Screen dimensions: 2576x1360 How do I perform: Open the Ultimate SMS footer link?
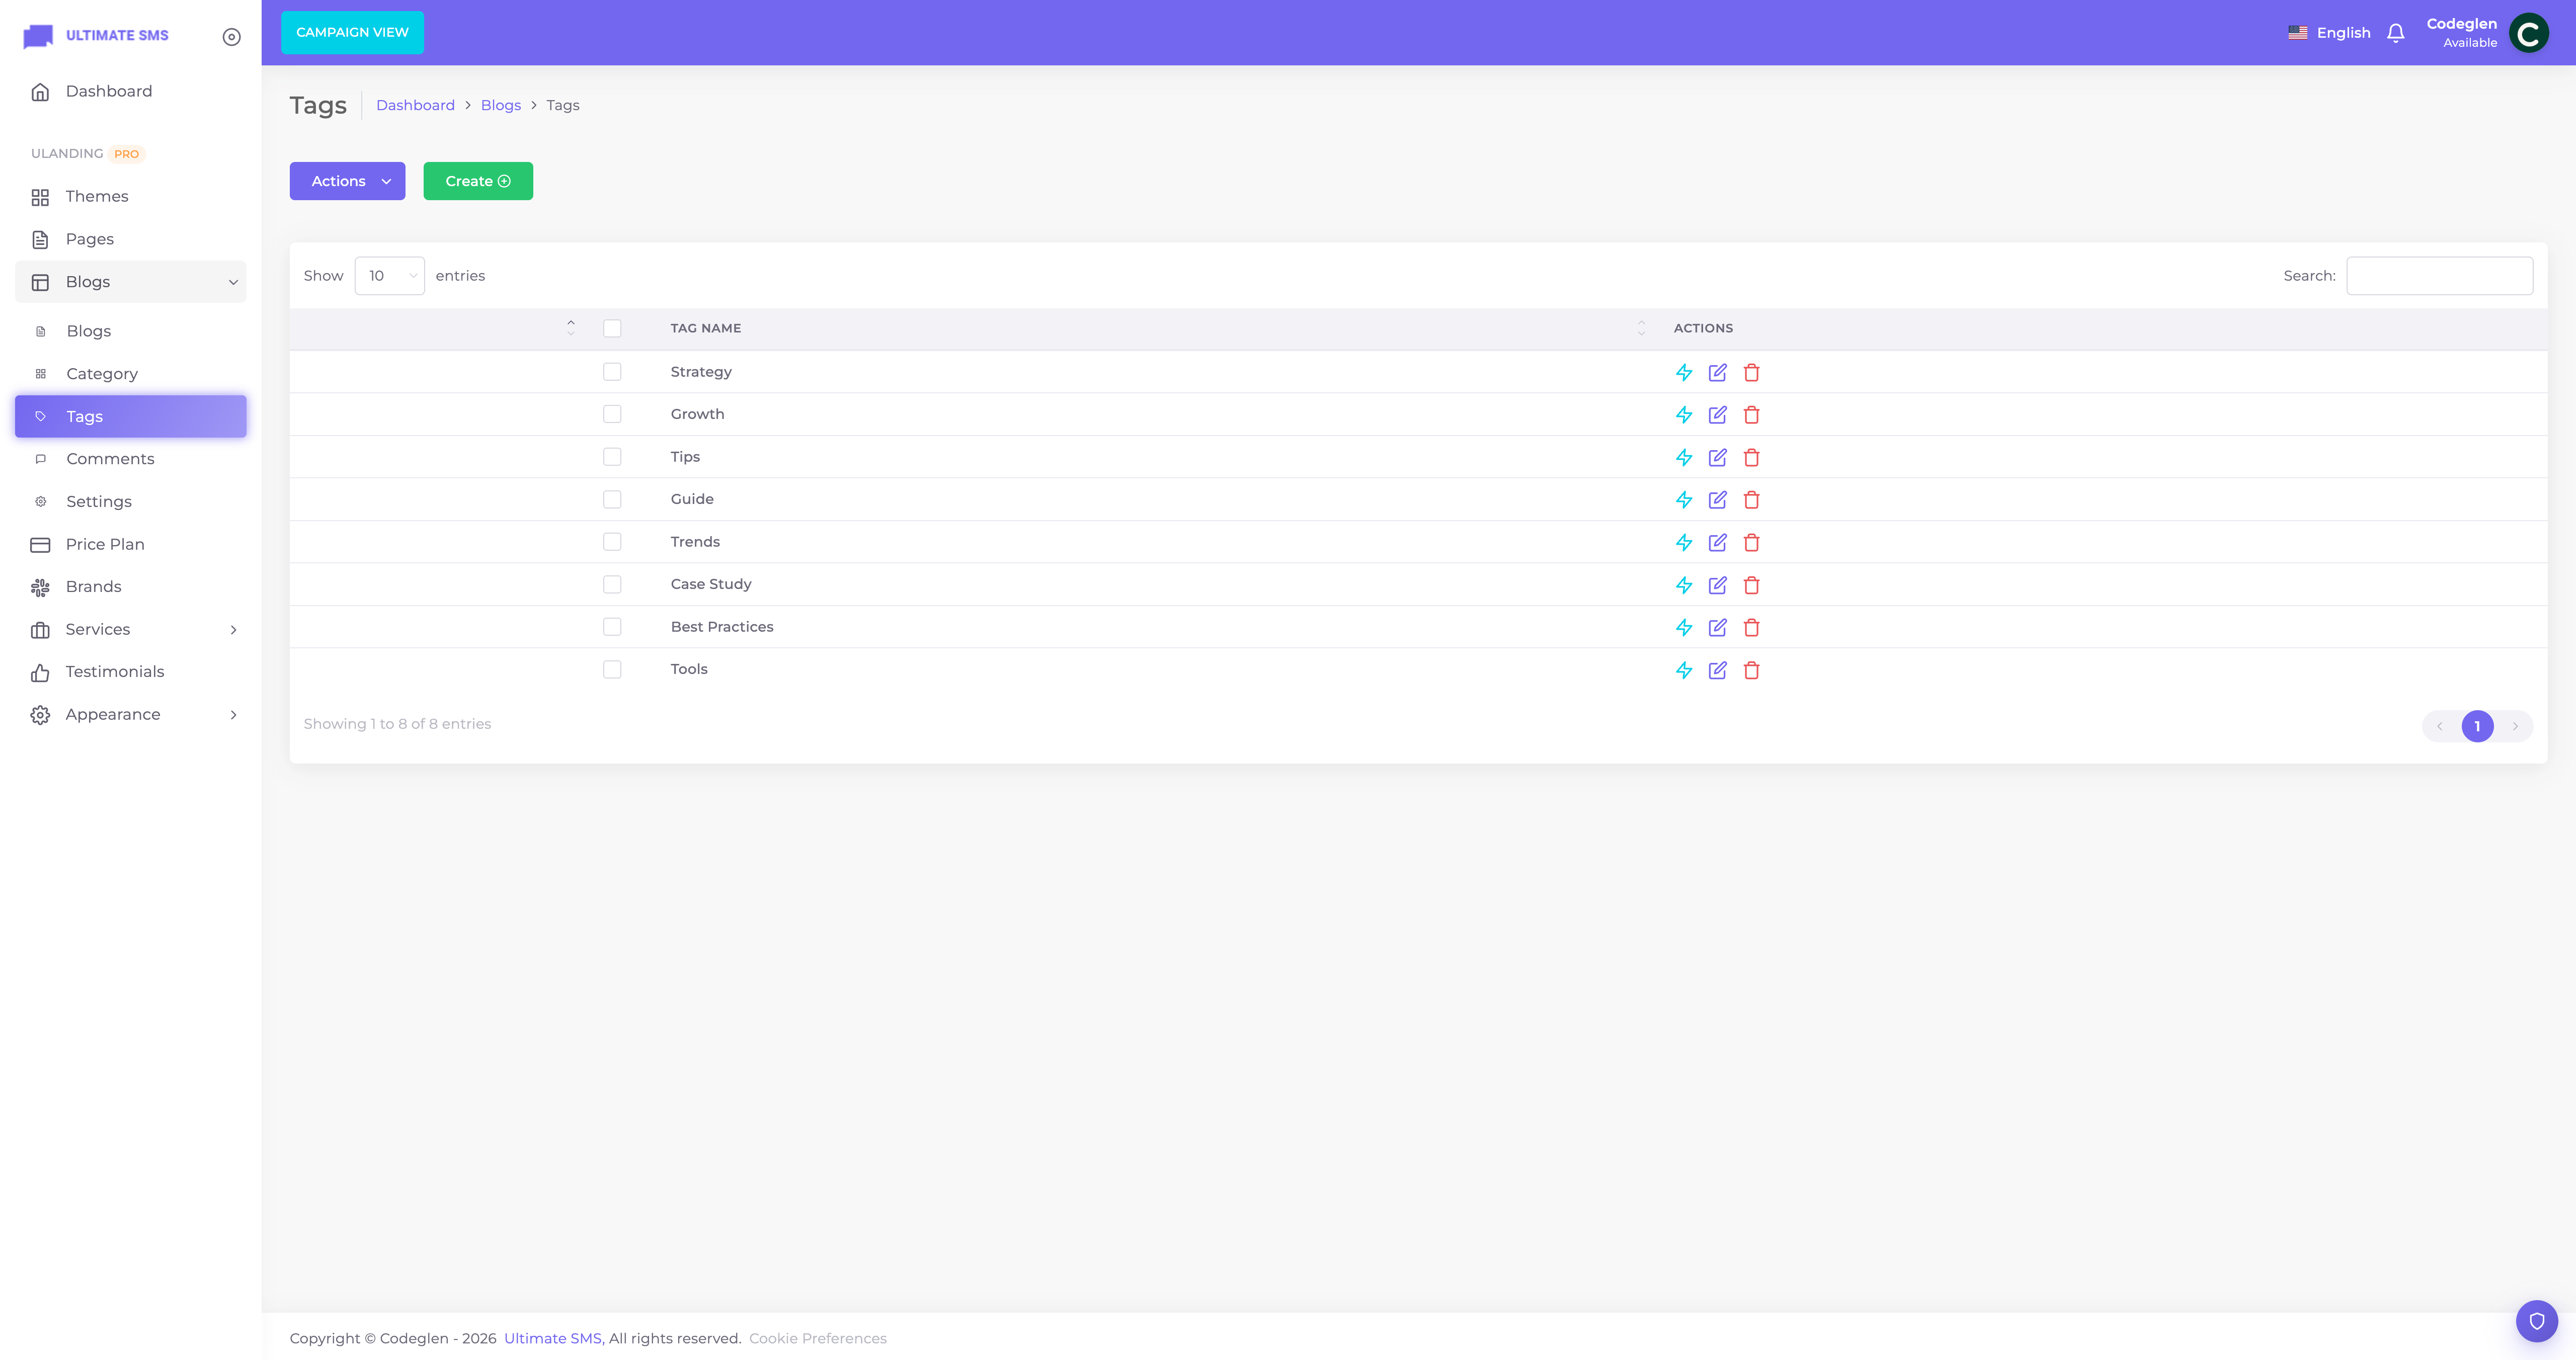tap(552, 1338)
